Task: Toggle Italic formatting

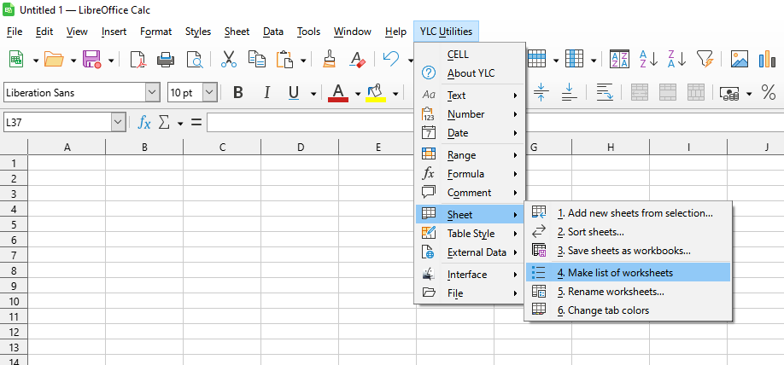Action: [266, 92]
